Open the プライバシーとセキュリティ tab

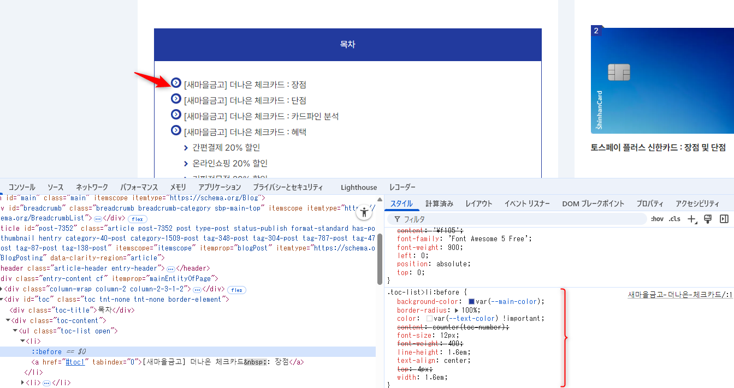click(x=288, y=187)
